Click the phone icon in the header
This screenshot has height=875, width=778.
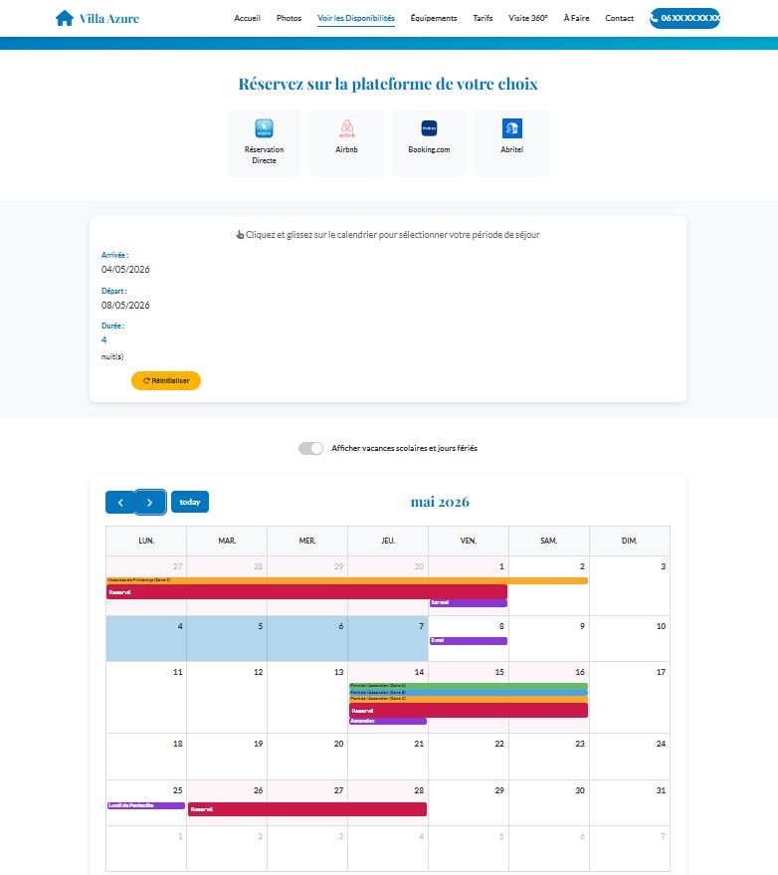coord(658,18)
